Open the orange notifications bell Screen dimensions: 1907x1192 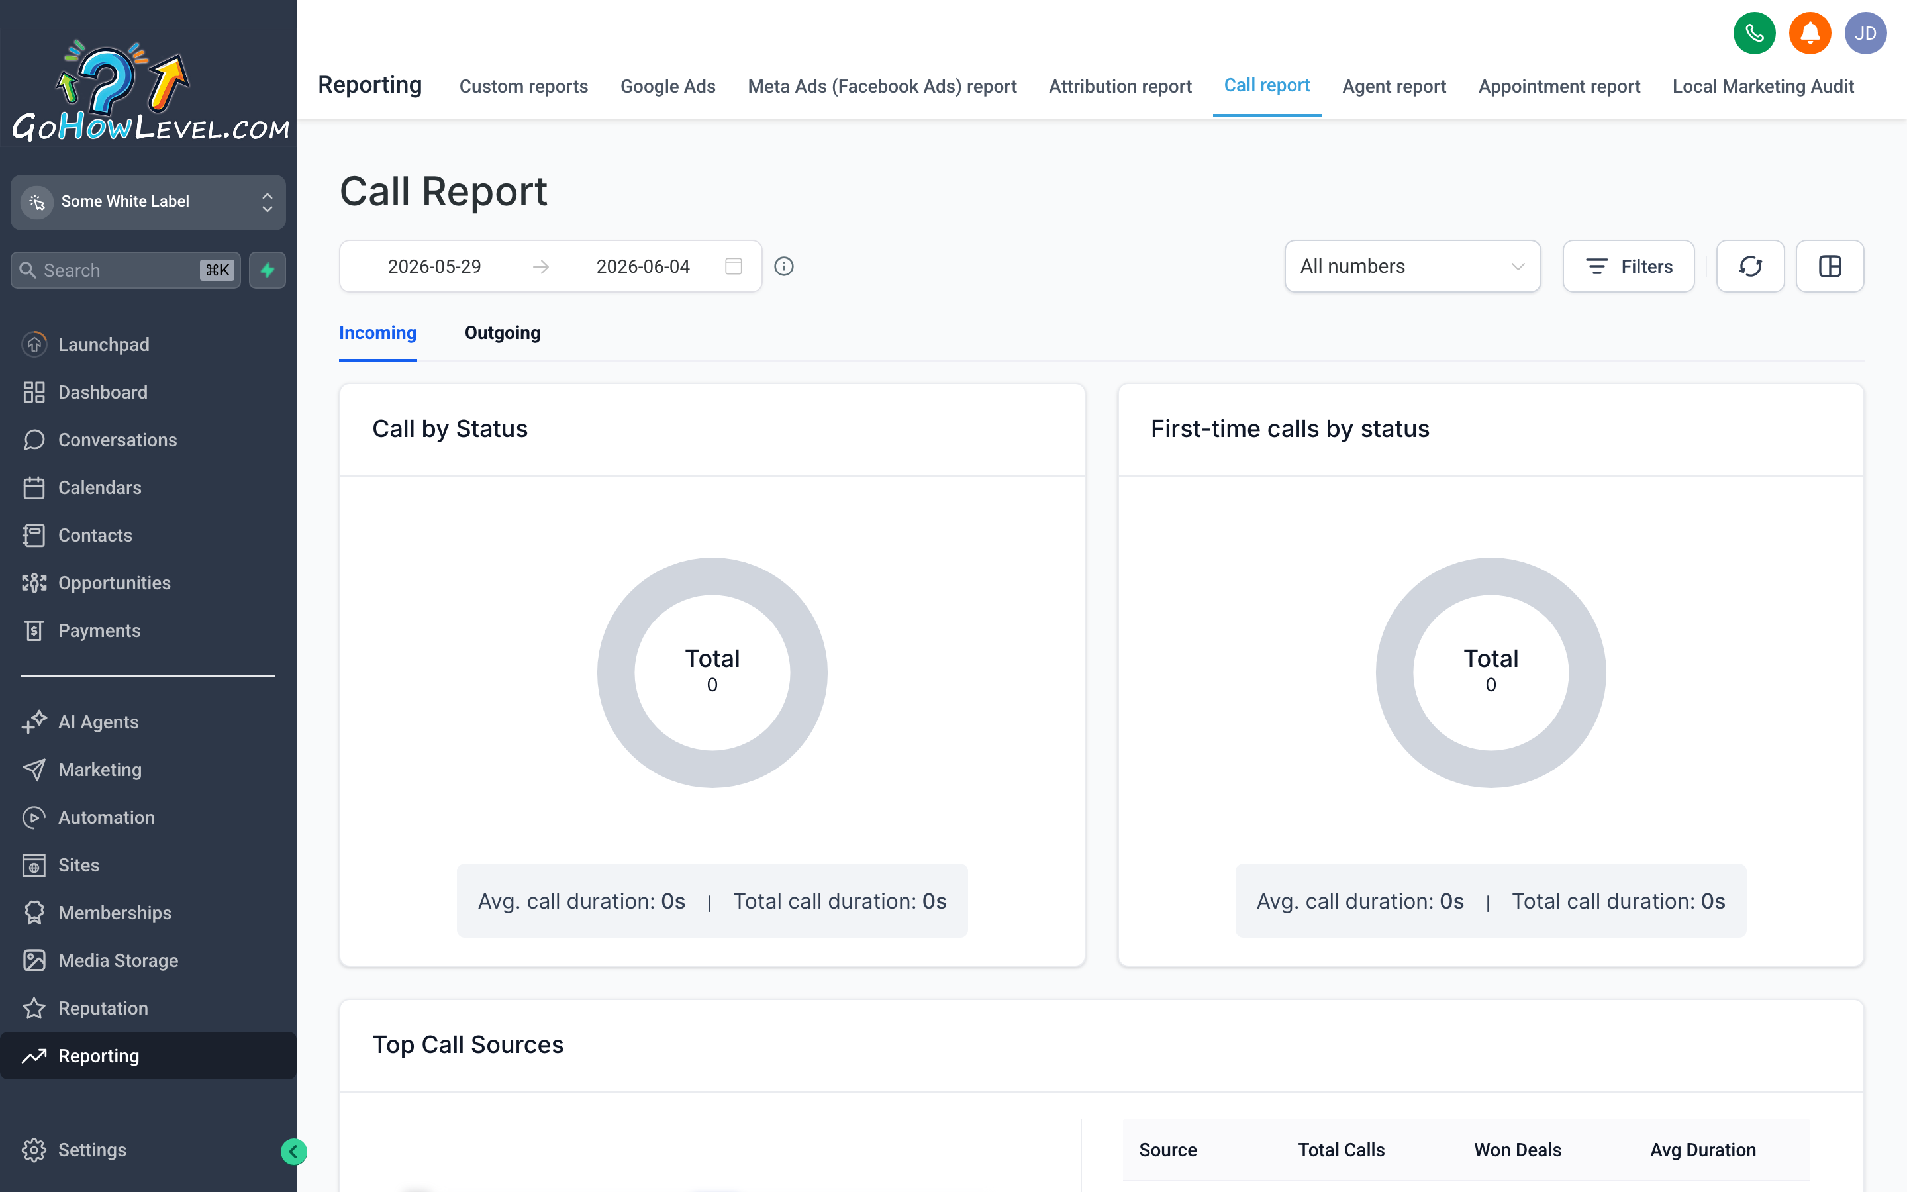click(x=1810, y=33)
